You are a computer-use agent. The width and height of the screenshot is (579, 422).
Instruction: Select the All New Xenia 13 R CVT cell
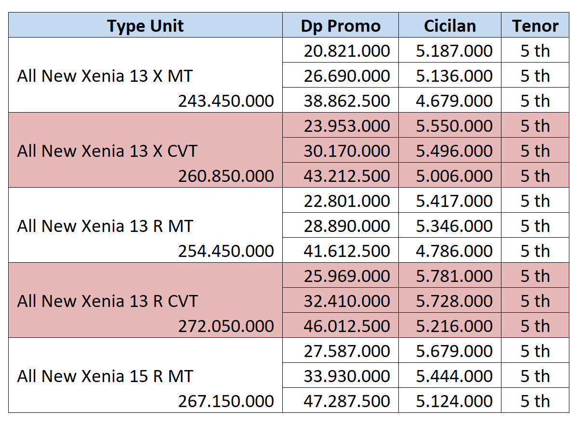107,301
